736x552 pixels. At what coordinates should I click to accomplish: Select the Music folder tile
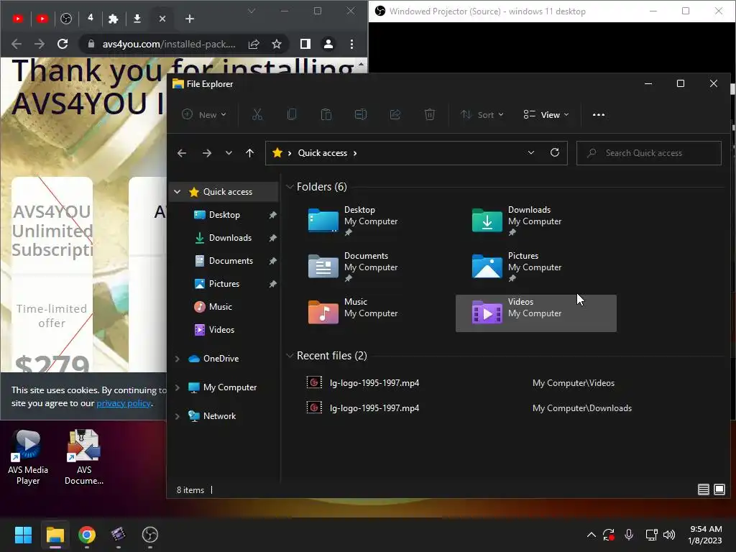point(372,313)
